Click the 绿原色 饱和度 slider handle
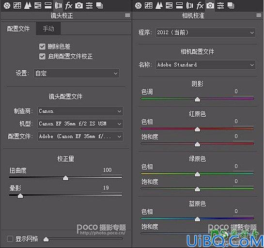The width and height of the screenshot is (264, 248). (197, 189)
